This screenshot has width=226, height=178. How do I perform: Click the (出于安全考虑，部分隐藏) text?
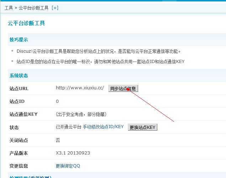tap(81, 114)
